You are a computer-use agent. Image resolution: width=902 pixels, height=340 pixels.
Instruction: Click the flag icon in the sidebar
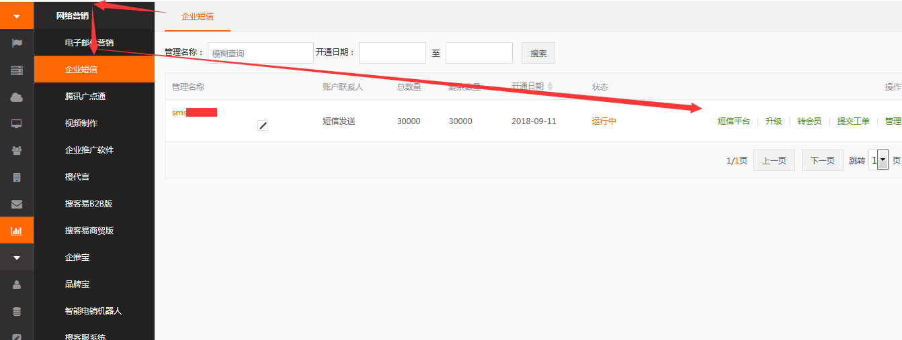click(17, 43)
